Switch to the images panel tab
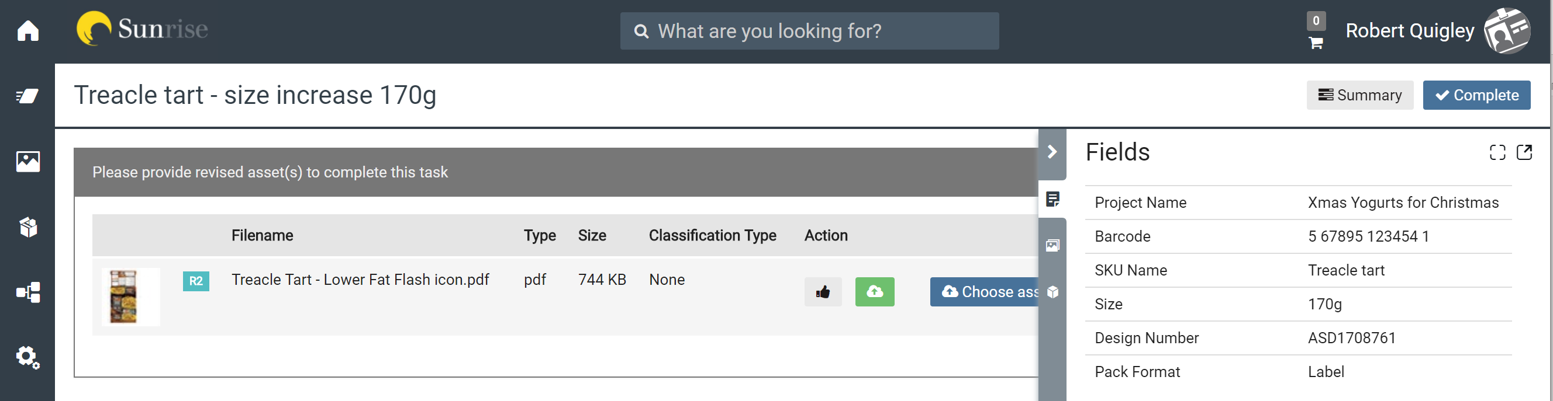This screenshot has height=401, width=1553. [x=1052, y=246]
